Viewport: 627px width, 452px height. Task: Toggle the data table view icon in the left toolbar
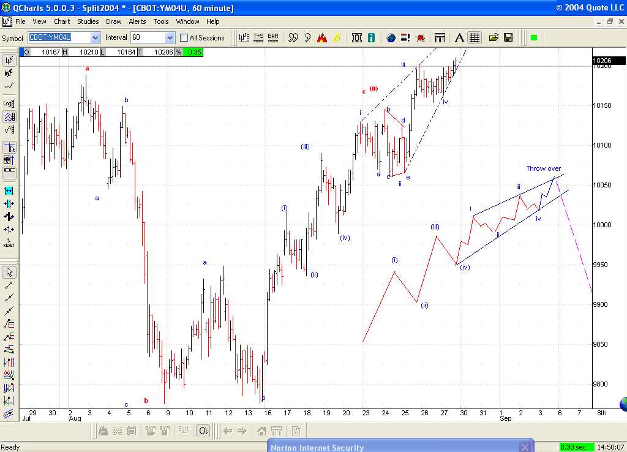tap(9, 160)
